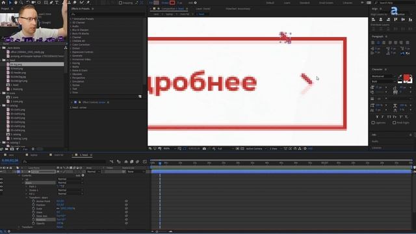Image resolution: width=416 pixels, height=234 pixels.
Task: Expand the Blur & Sharpen effects category
Action: click(71, 30)
